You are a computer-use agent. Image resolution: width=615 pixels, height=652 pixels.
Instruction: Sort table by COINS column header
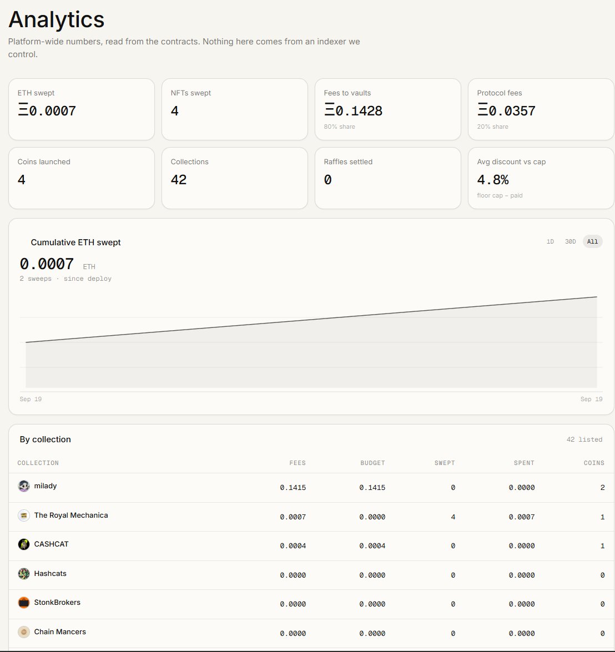tap(594, 463)
